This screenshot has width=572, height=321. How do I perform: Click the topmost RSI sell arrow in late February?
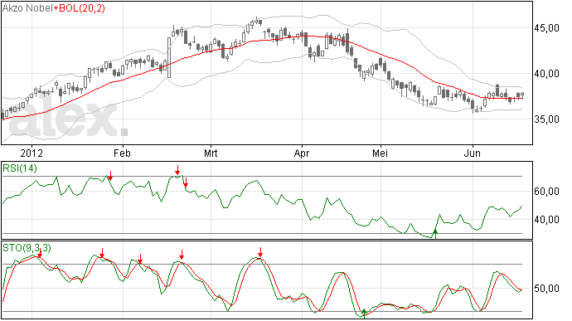177,170
